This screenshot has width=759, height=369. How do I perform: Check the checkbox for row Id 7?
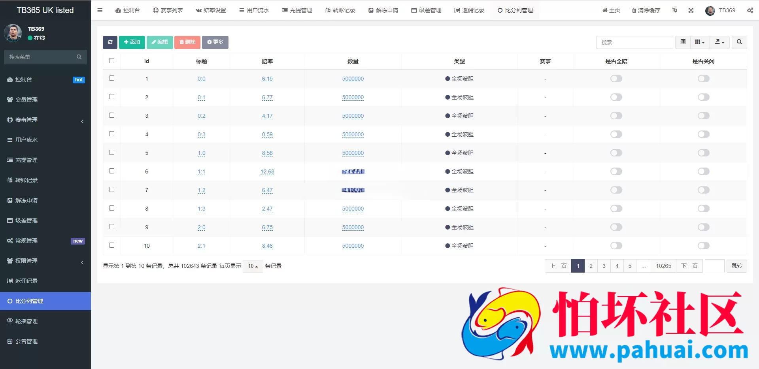(x=111, y=190)
